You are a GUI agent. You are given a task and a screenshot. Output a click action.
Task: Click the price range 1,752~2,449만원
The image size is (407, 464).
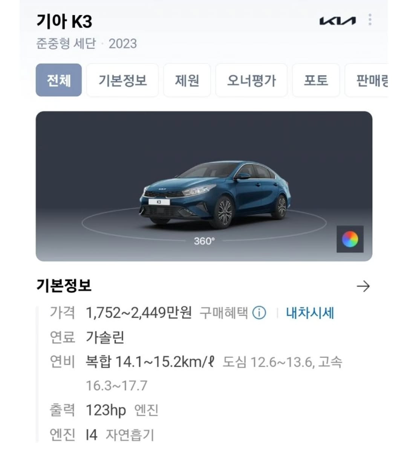[139, 313]
